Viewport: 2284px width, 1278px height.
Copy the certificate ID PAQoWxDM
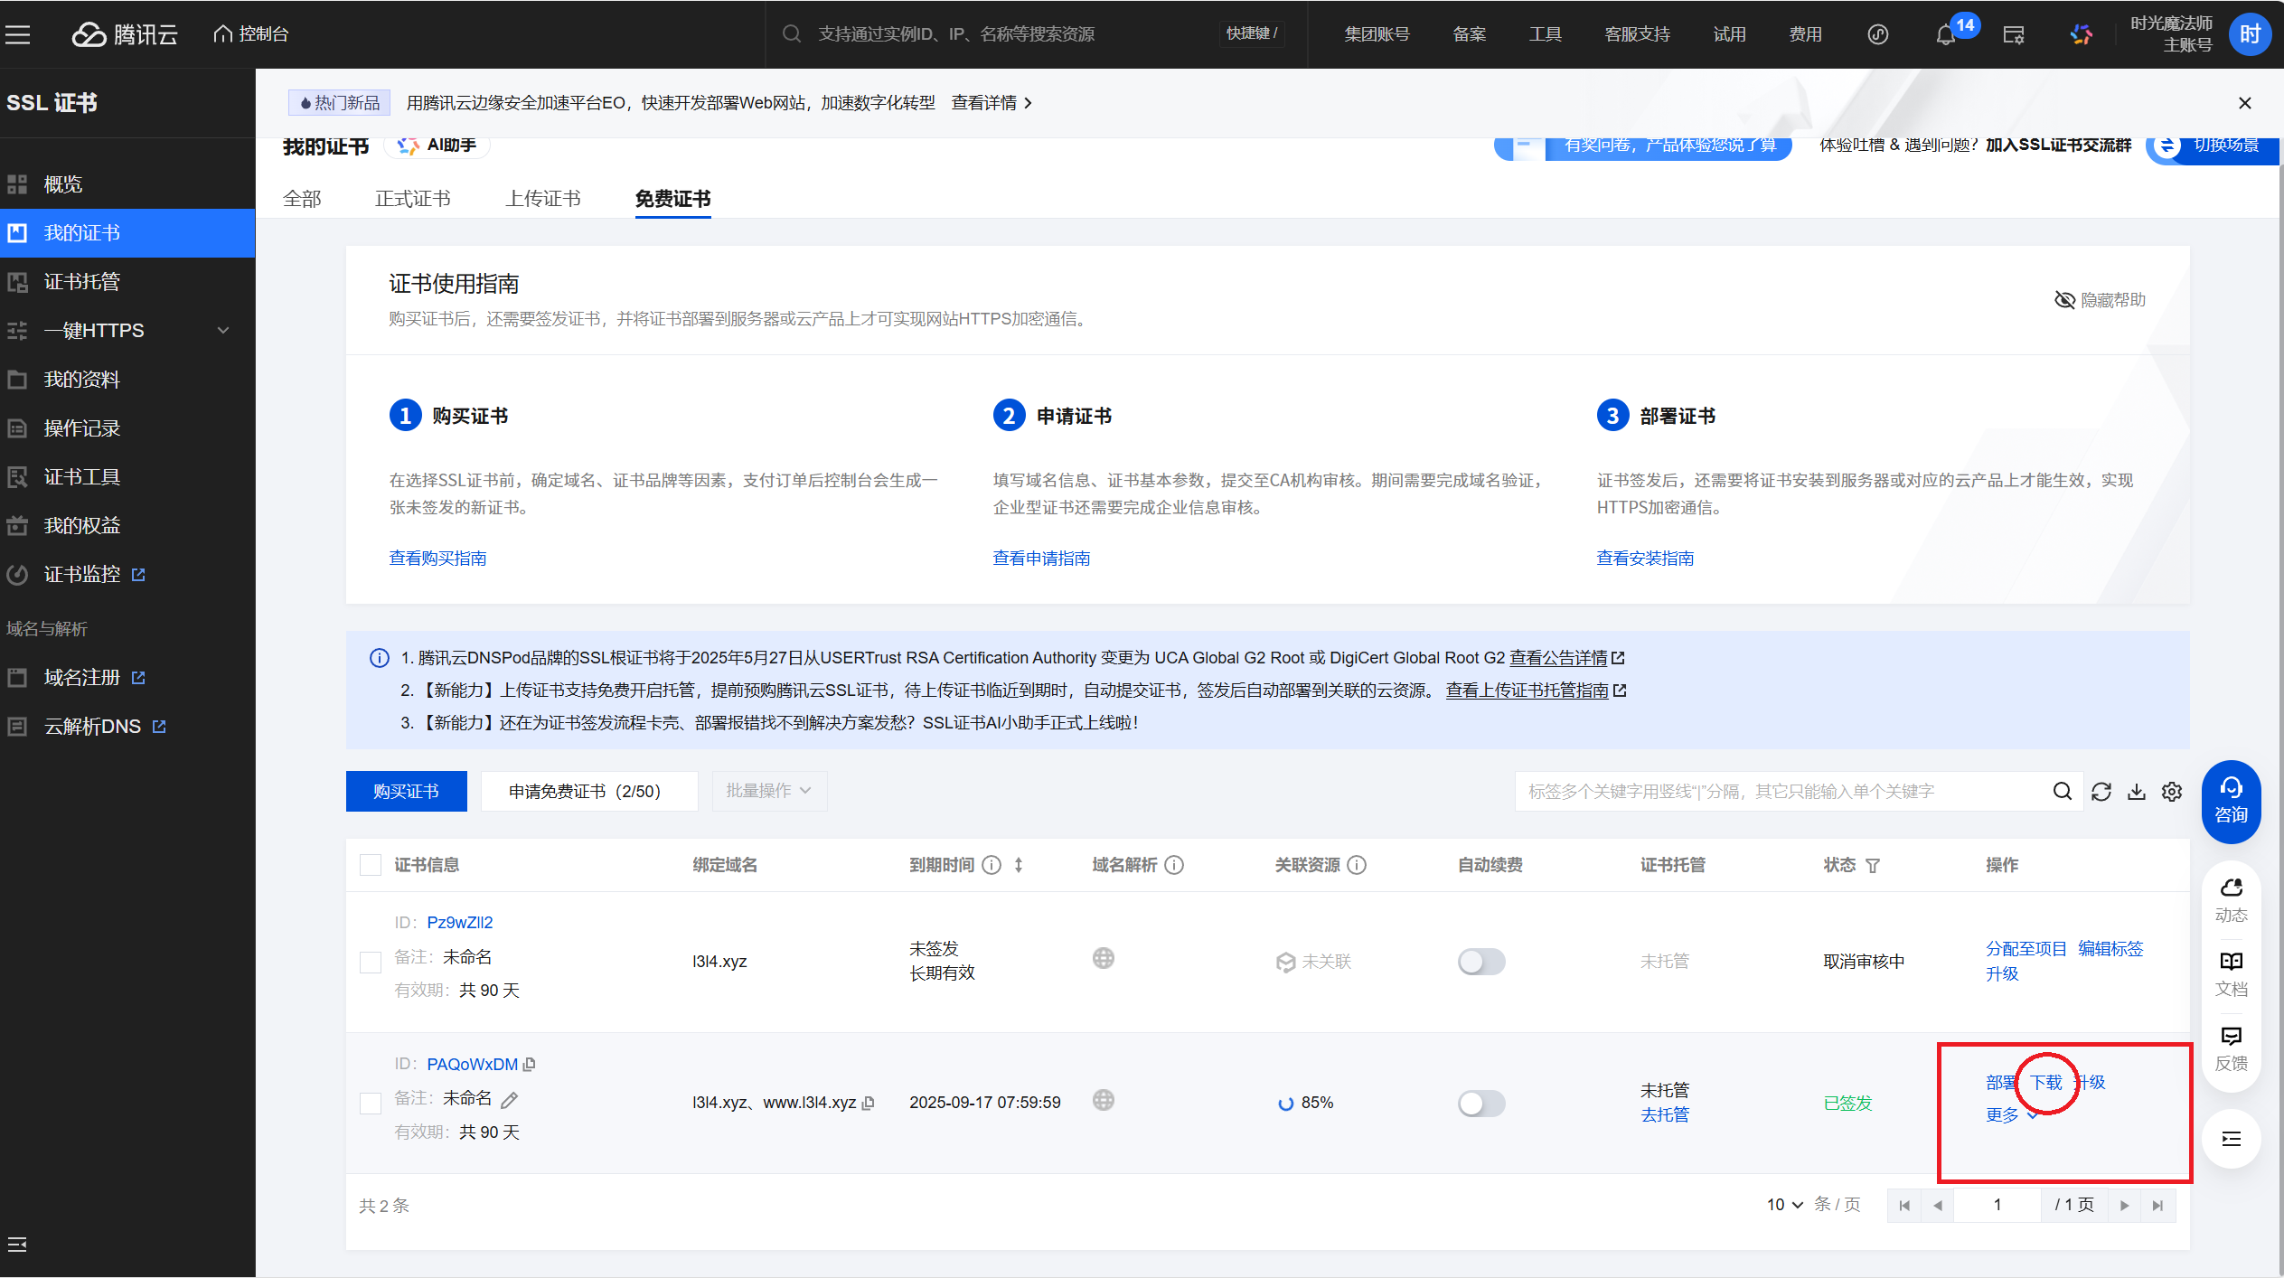(x=530, y=1065)
